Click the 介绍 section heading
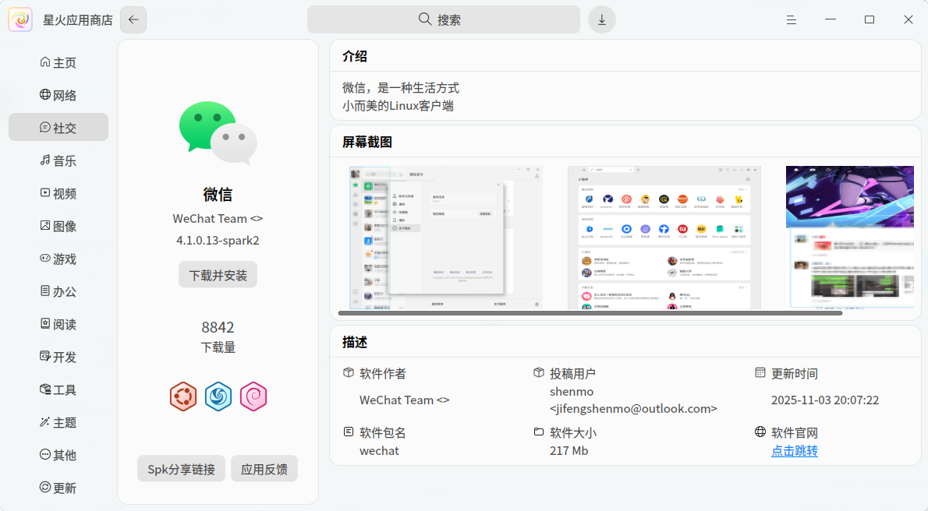 pyautogui.click(x=355, y=56)
